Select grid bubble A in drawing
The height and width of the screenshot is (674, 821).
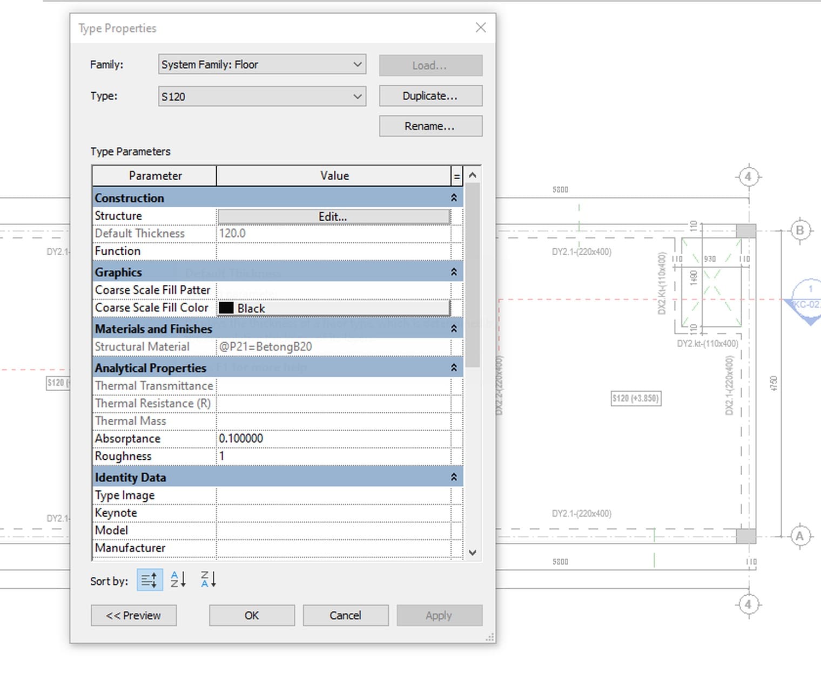click(800, 536)
